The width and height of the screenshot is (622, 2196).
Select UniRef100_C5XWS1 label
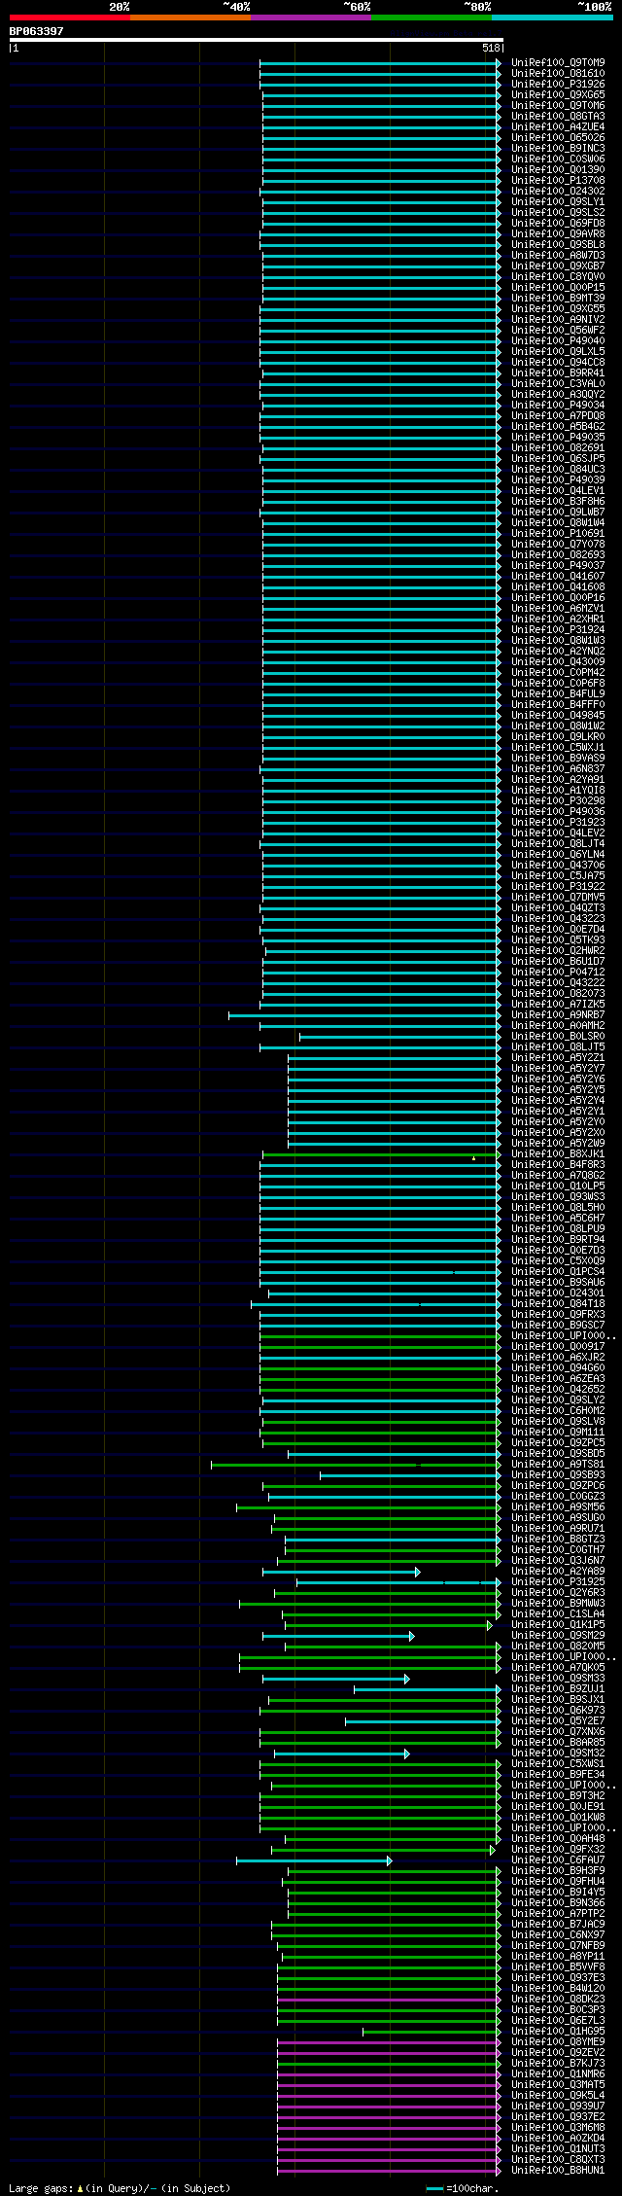(559, 1764)
